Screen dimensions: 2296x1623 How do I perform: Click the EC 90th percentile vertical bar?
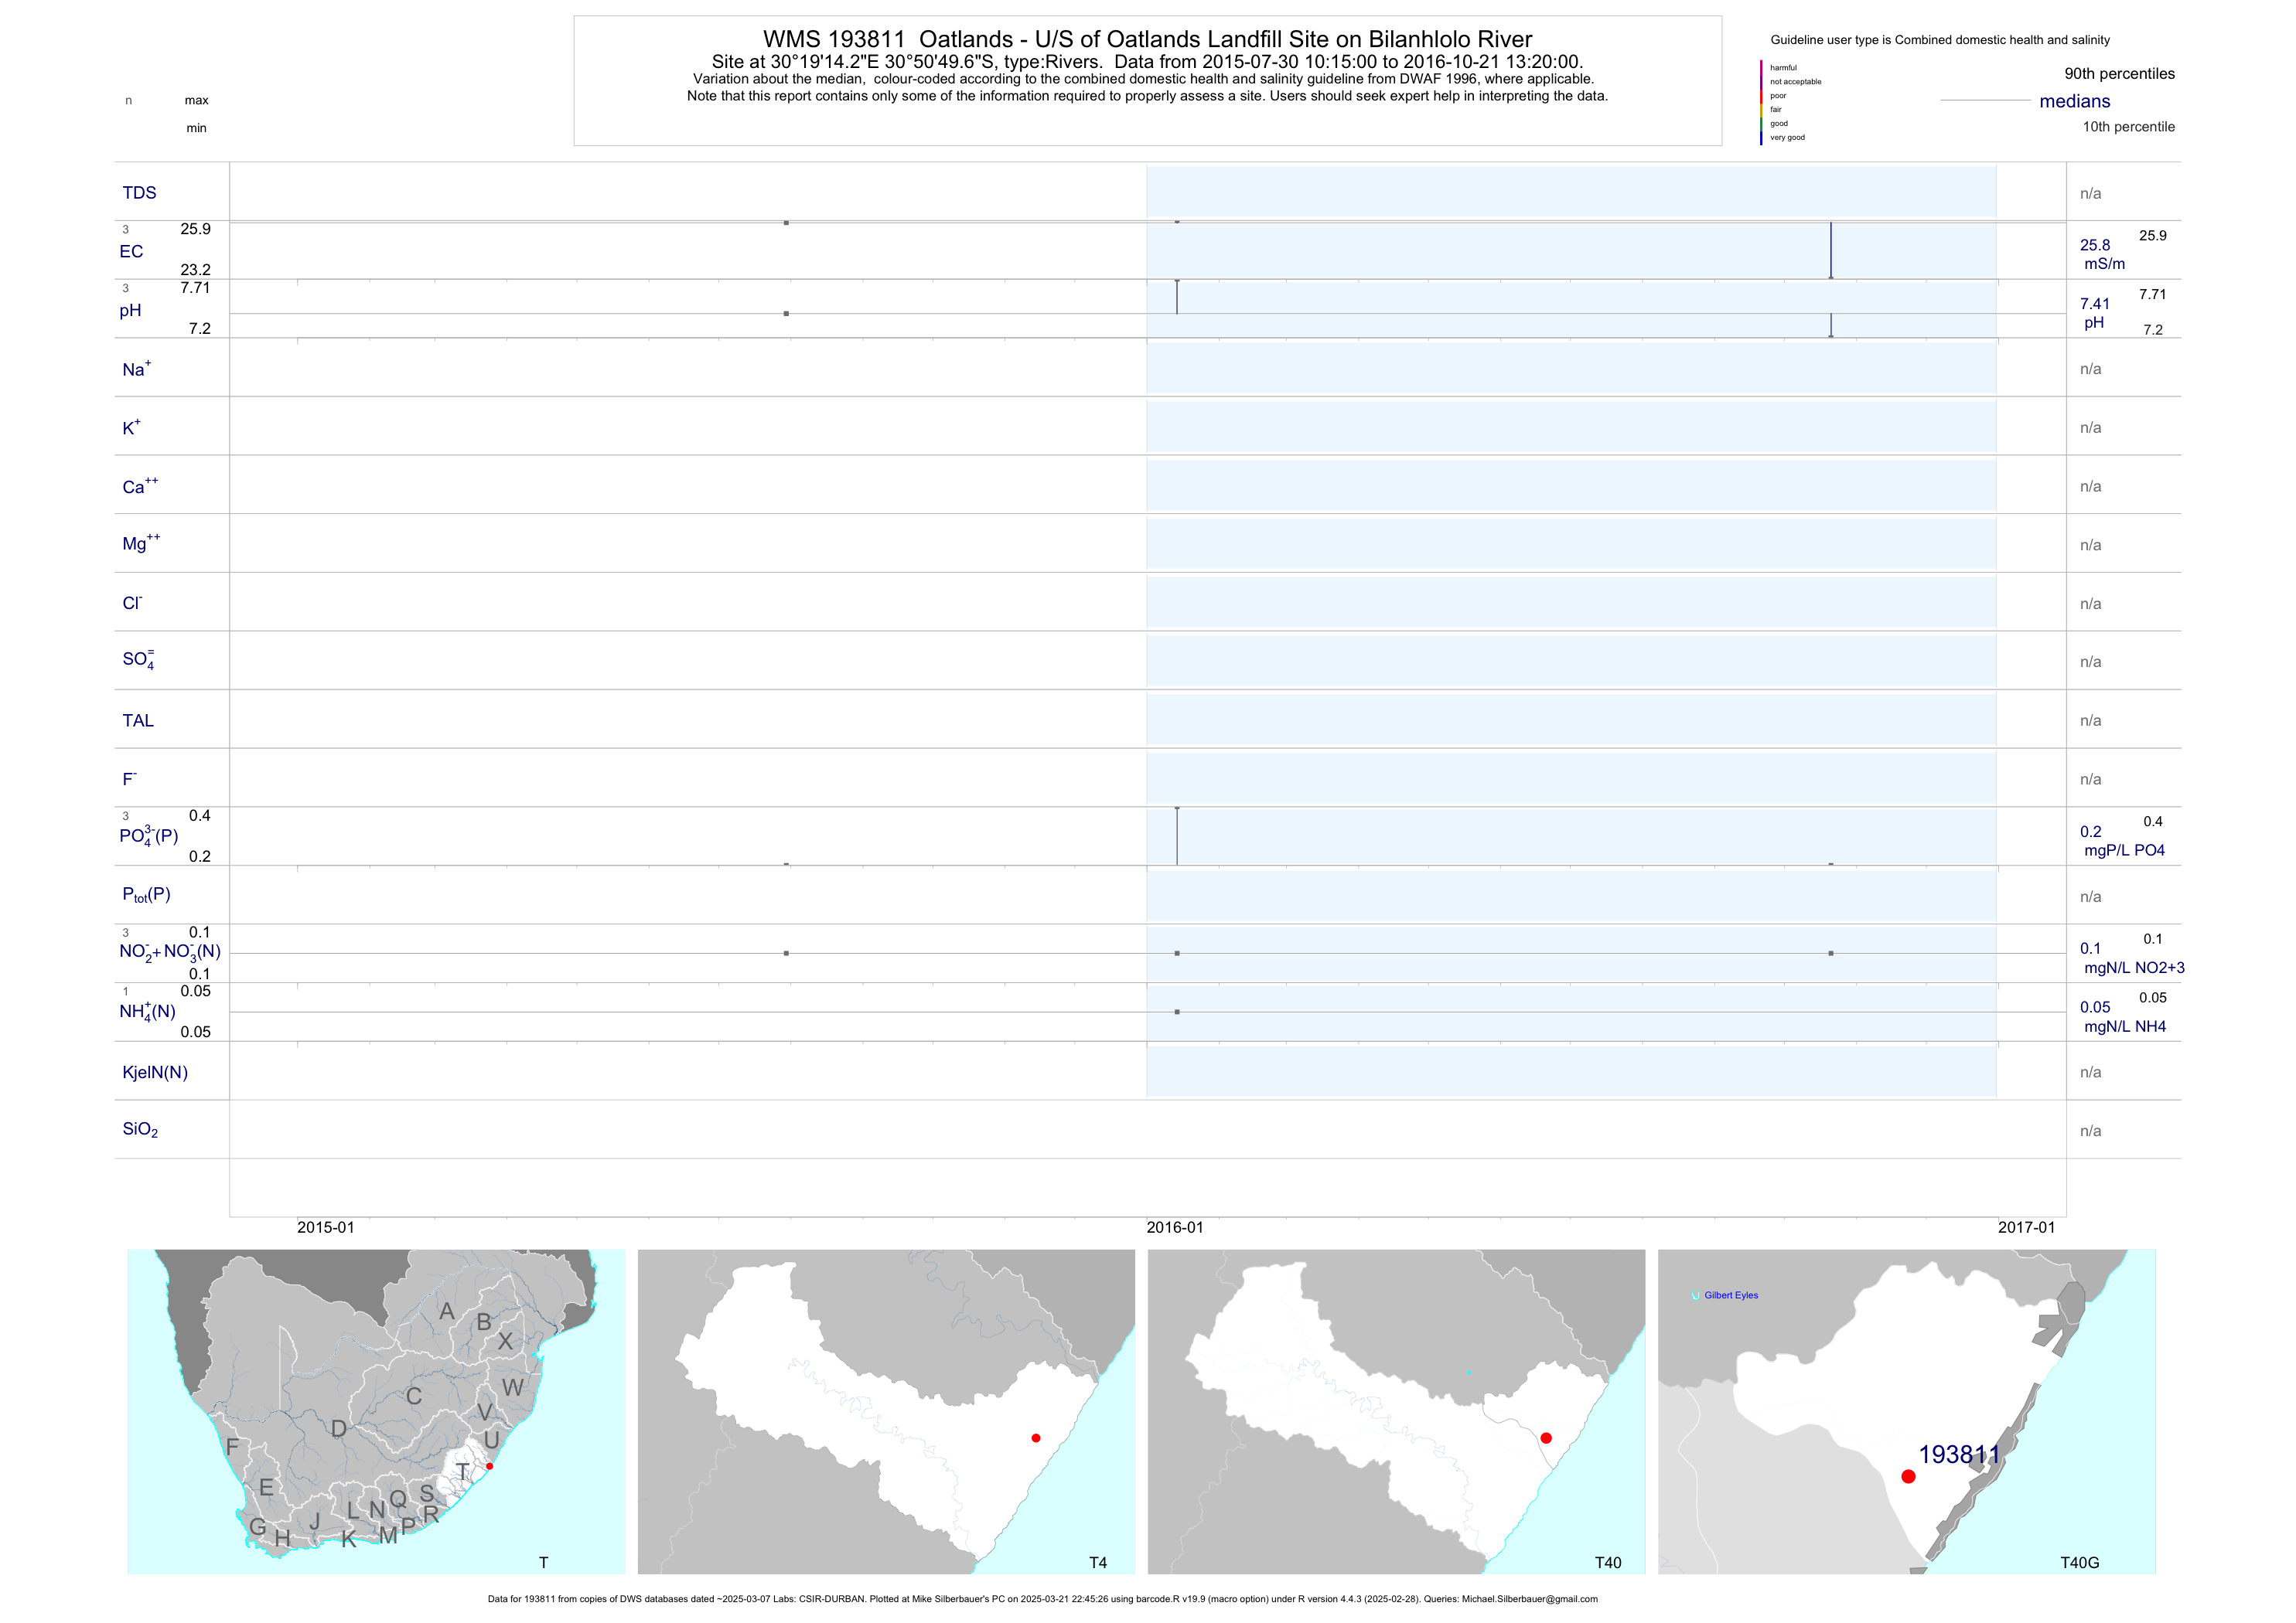1831,250
